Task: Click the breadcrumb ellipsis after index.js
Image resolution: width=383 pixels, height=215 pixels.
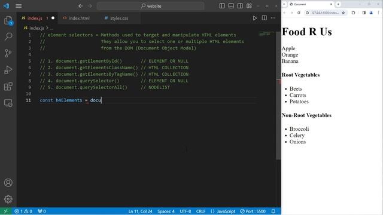Action: point(51,28)
